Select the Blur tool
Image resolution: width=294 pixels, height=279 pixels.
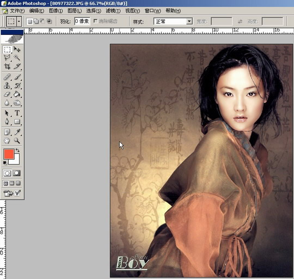coord(7,102)
